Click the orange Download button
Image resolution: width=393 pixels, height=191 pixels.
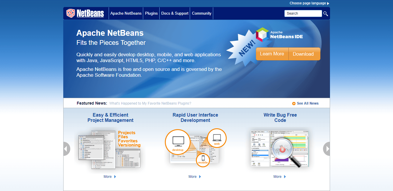(x=304, y=54)
